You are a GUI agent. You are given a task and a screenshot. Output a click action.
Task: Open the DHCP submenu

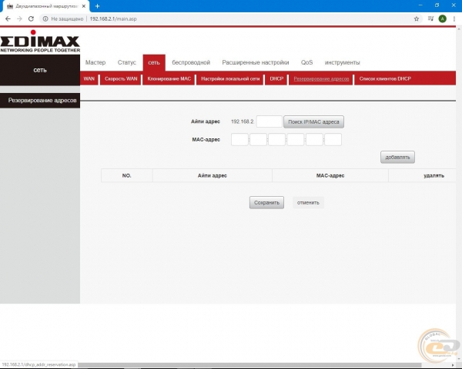(x=276, y=78)
